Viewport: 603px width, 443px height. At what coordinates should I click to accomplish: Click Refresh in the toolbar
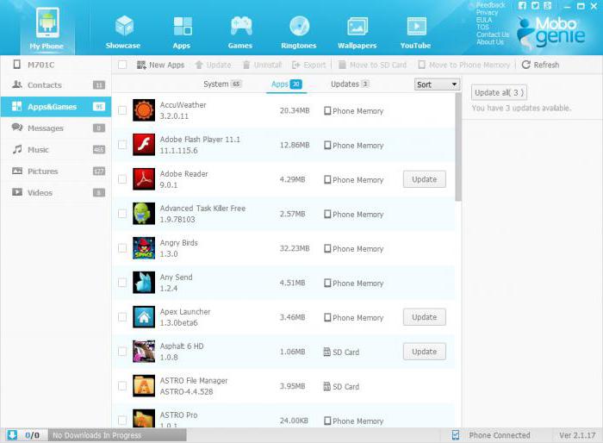[x=540, y=65]
